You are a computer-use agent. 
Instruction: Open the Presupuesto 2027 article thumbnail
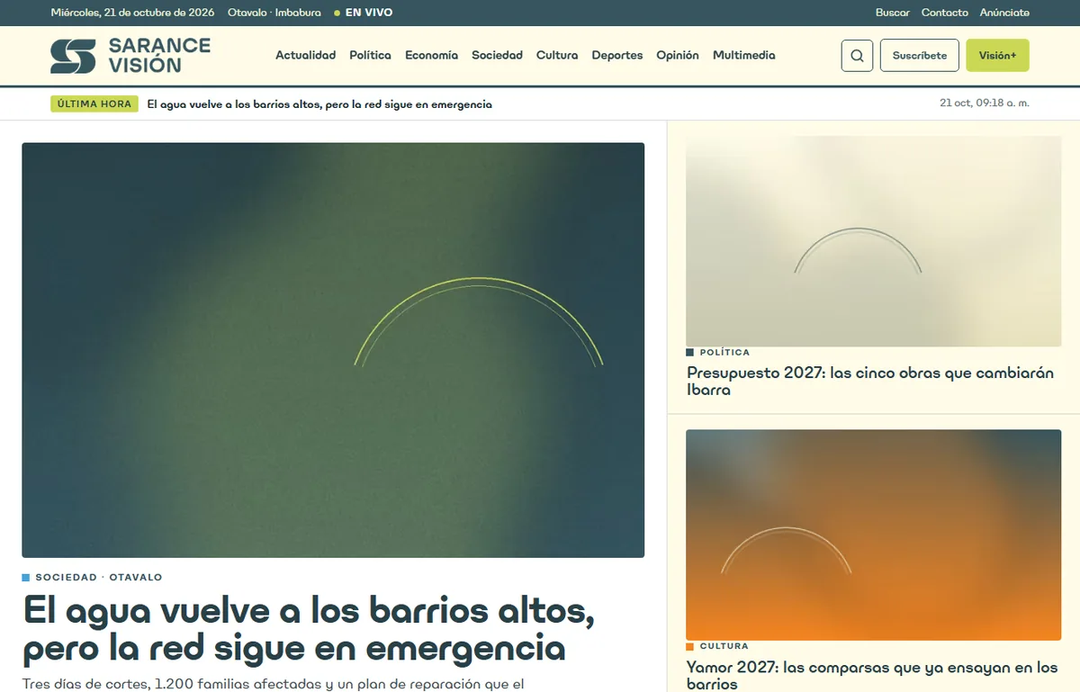click(874, 241)
